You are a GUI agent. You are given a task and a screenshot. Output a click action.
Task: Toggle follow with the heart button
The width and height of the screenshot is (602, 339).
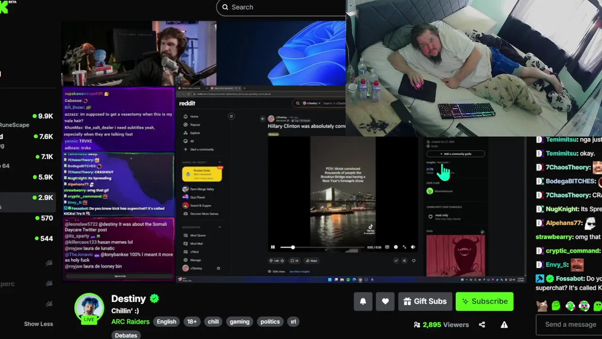tap(385, 301)
